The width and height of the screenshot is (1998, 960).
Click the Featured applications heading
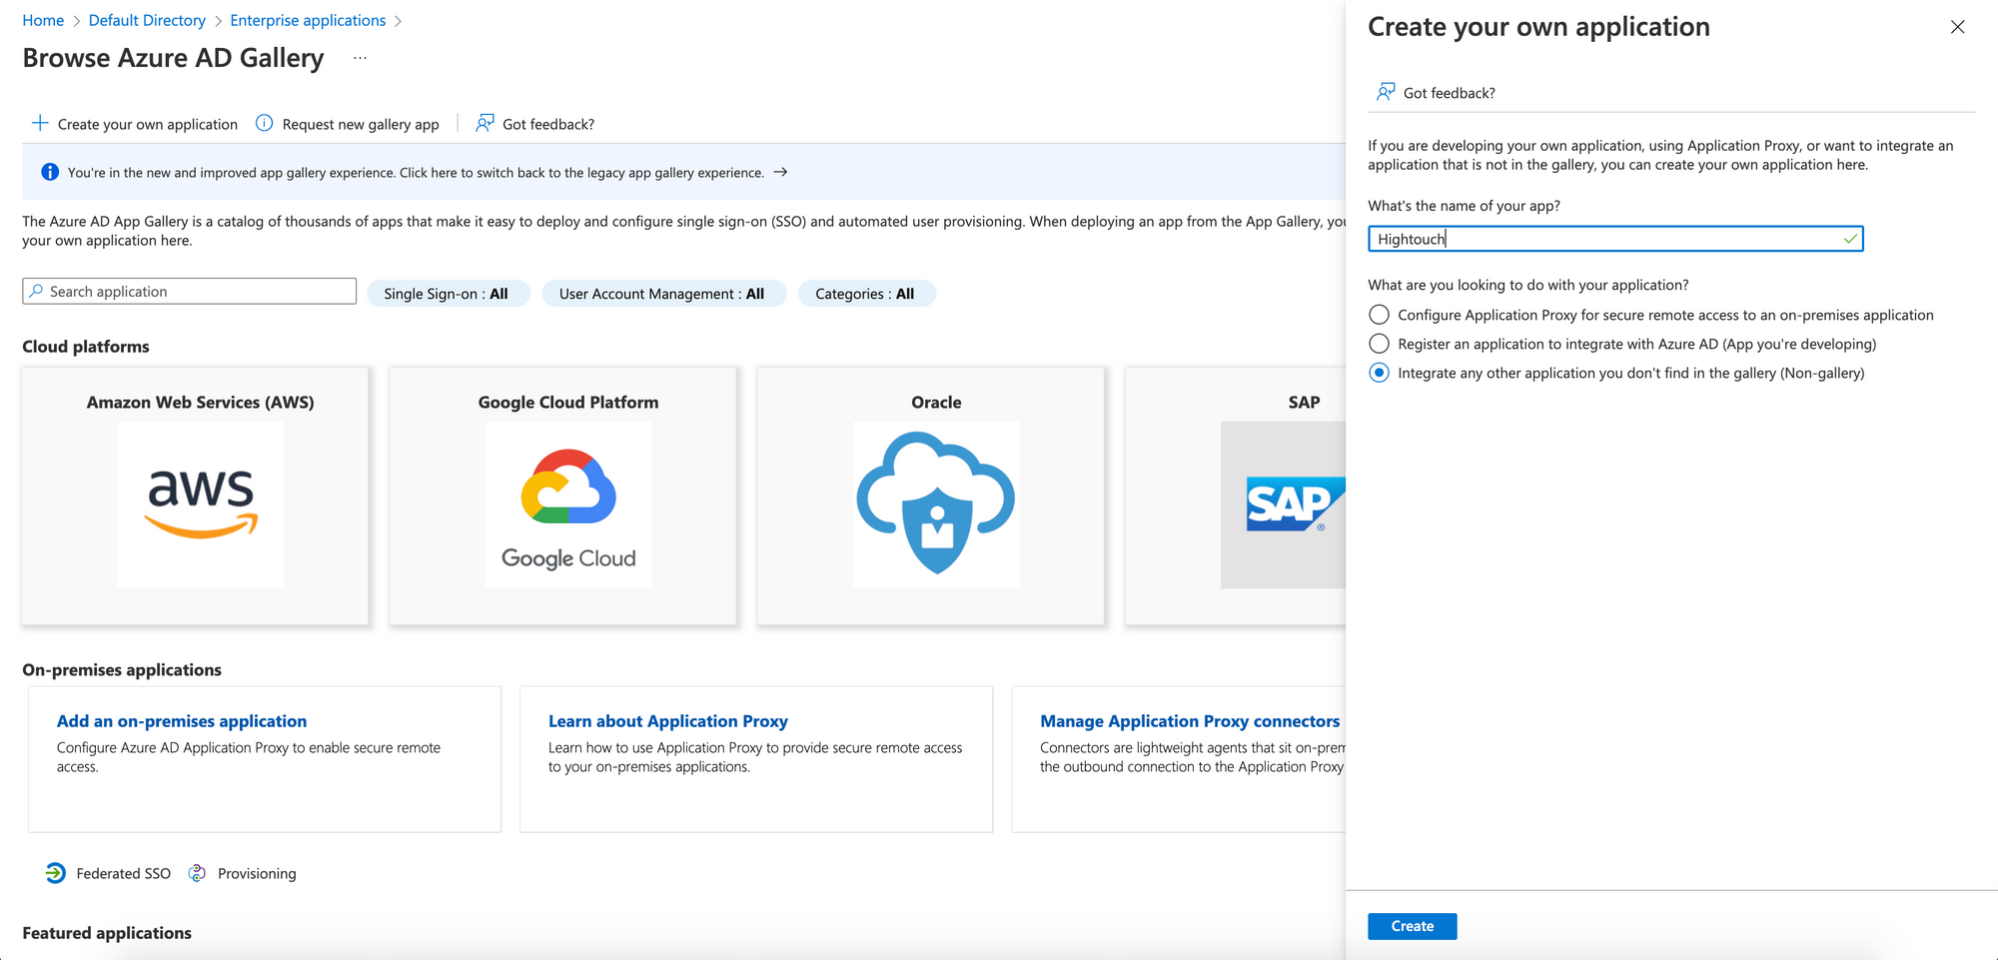(107, 933)
